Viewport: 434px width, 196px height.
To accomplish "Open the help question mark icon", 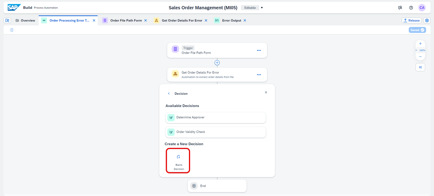I will click(x=411, y=8).
